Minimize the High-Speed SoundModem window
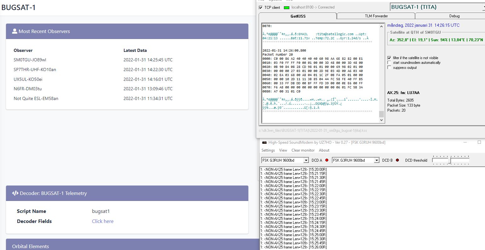This screenshot has height=250, width=485. pos(465,142)
